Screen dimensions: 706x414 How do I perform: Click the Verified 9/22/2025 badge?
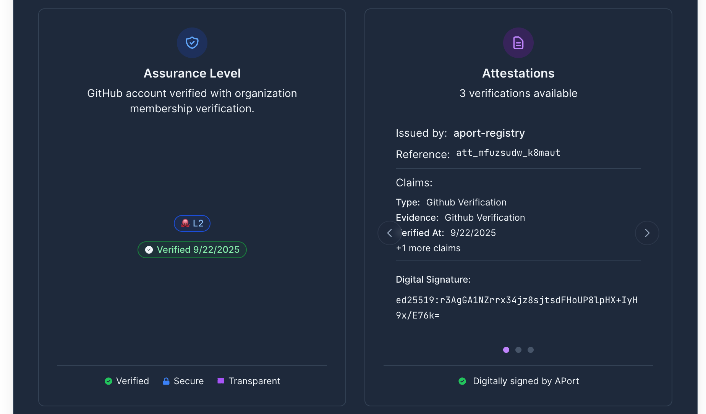[x=192, y=250]
